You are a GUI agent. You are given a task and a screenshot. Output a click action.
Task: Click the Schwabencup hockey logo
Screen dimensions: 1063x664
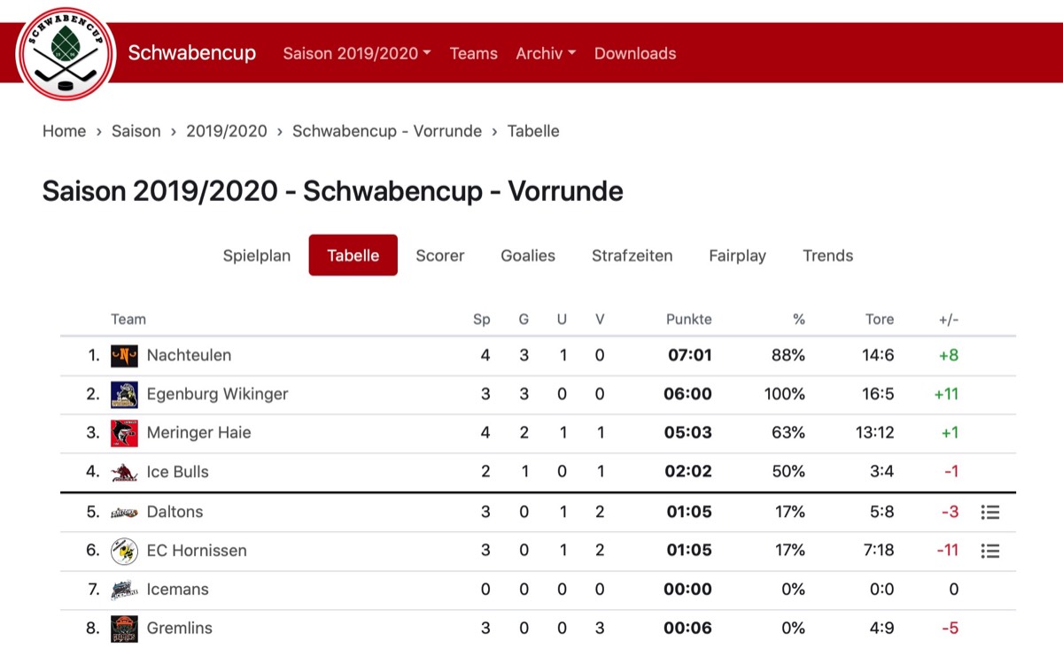tap(66, 54)
